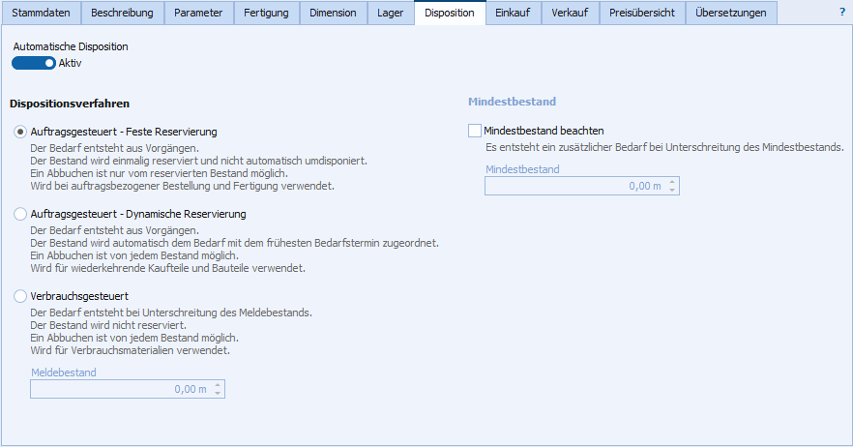
Task: Increase Meldebestand value with up arrow
Action: [218, 385]
